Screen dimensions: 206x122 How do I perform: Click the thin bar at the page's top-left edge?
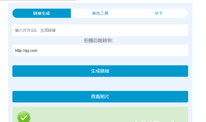[38, 0]
